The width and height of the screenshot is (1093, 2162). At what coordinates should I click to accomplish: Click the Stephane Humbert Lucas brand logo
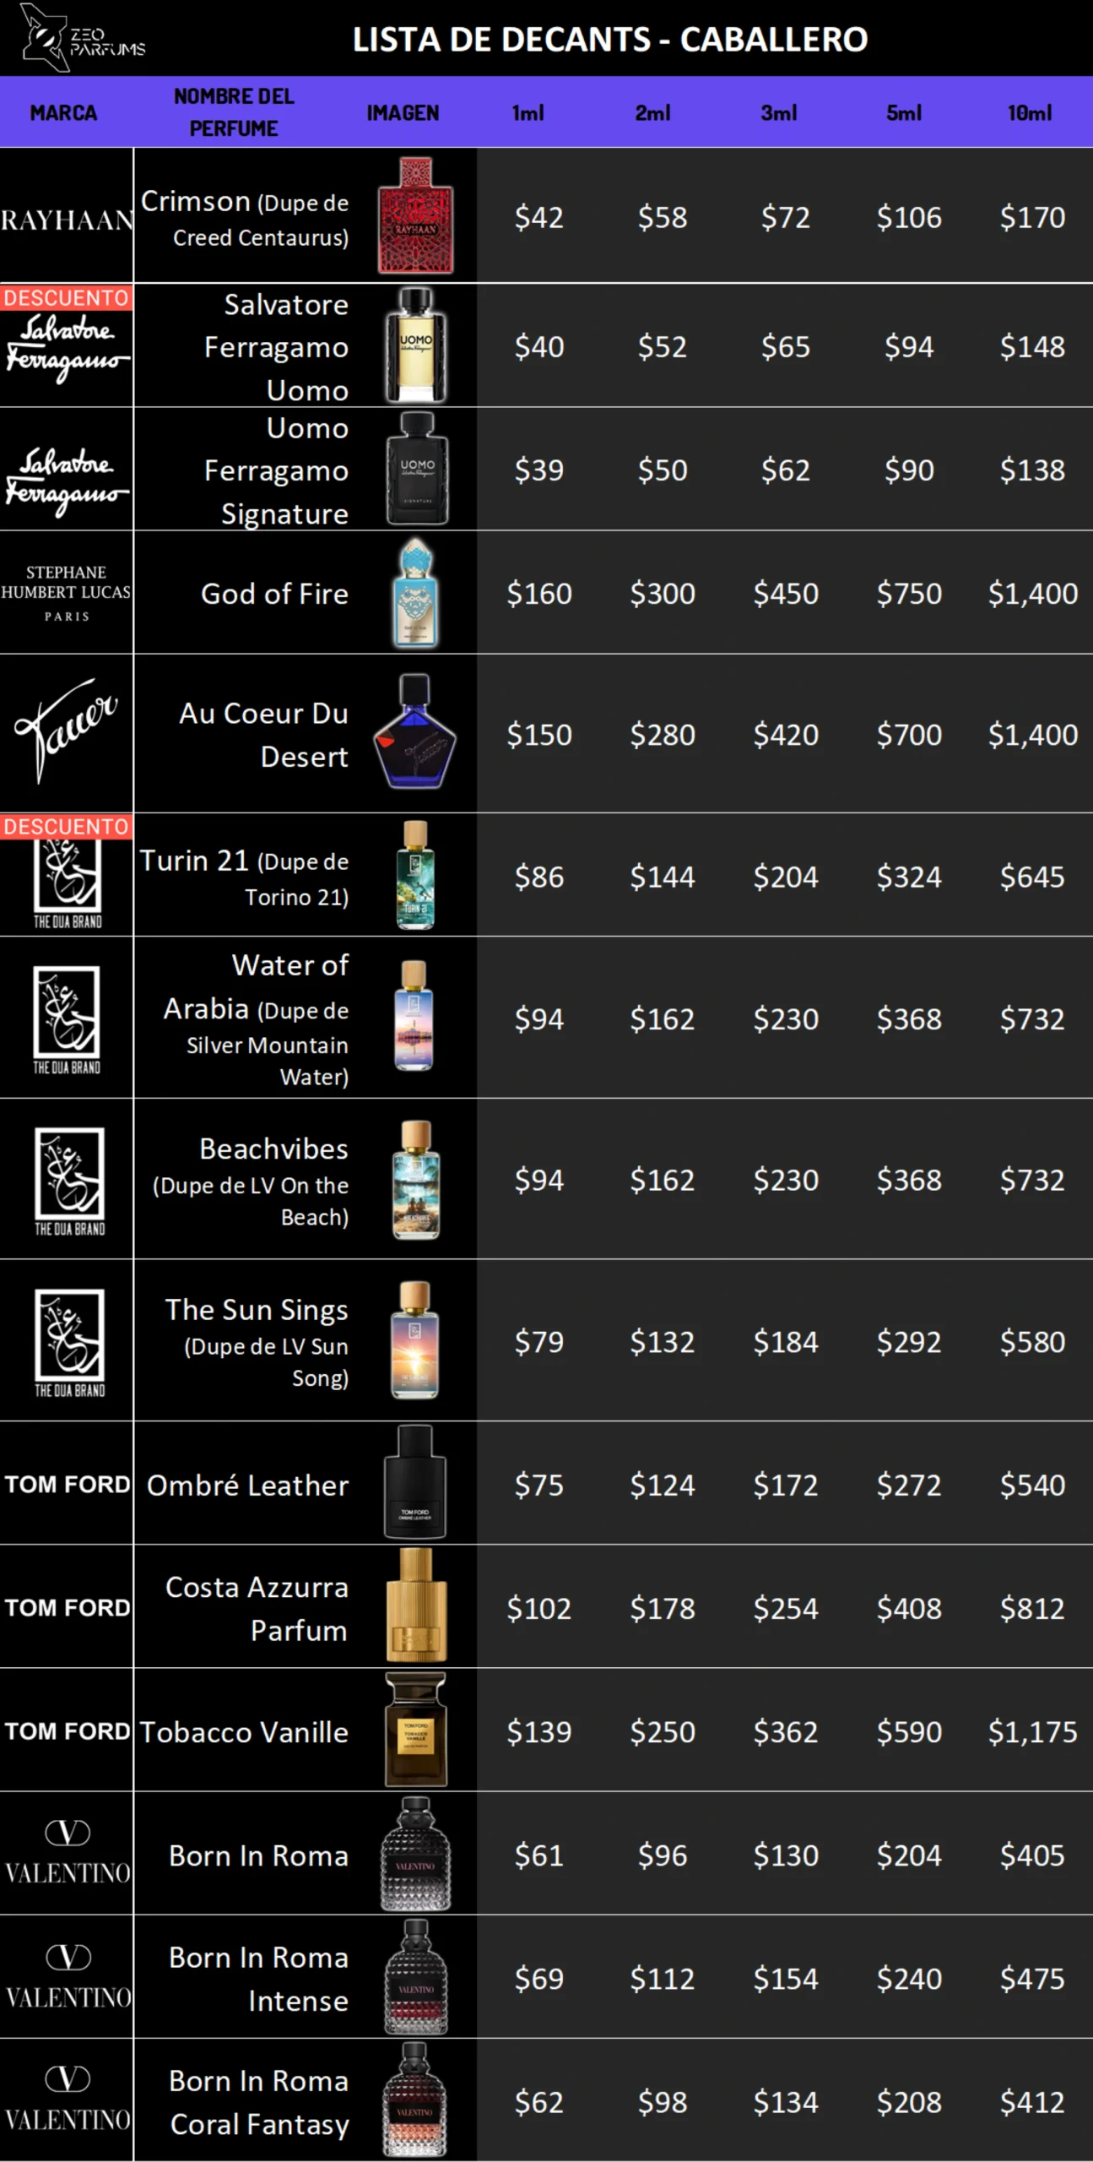(x=66, y=593)
